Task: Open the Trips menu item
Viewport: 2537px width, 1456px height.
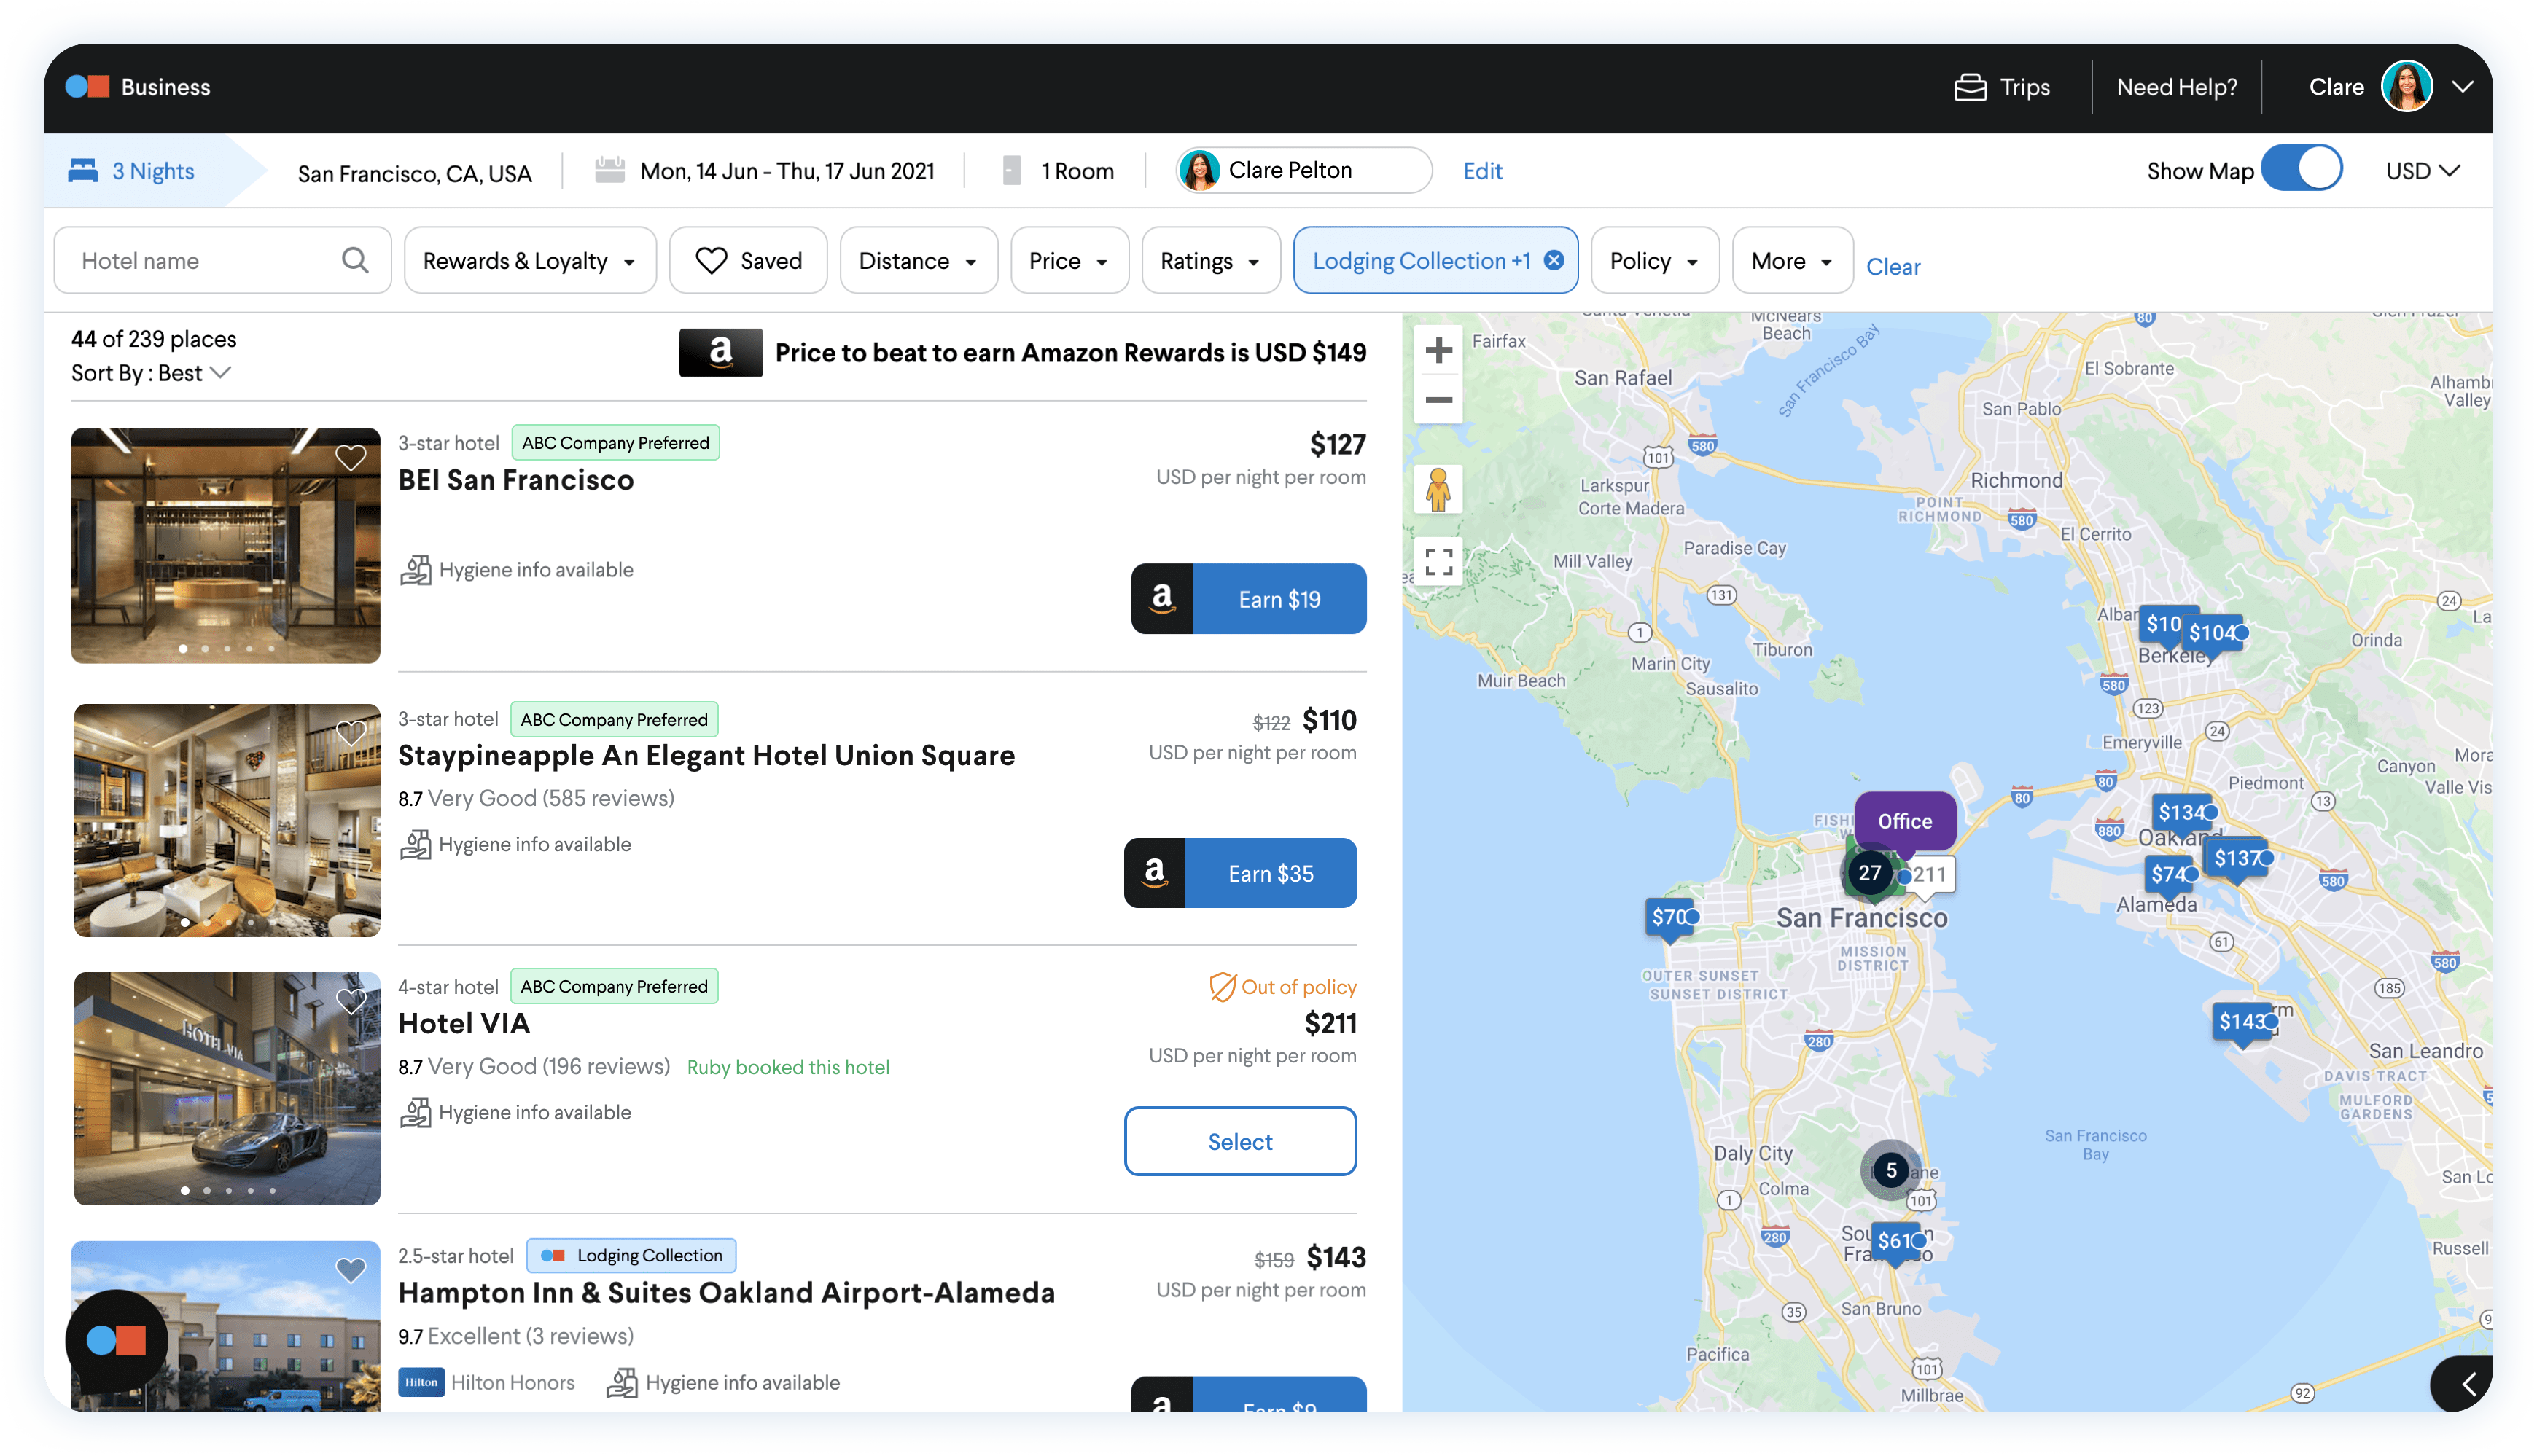Action: tap(2002, 87)
